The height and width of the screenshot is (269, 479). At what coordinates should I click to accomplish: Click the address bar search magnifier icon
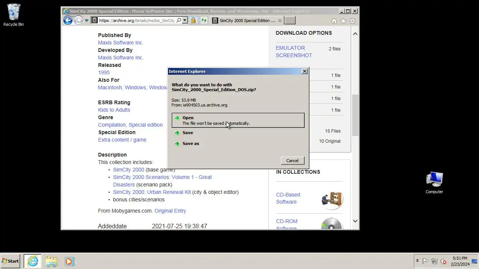(179, 21)
